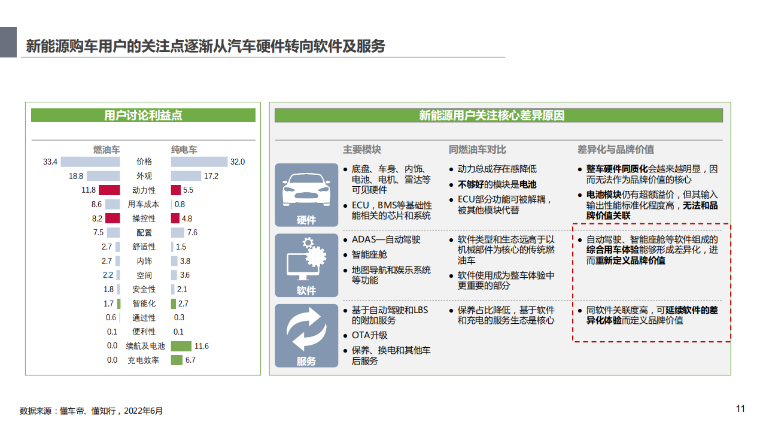Click the value 18.8 beside 外观
766x431 pixels.
point(76,176)
